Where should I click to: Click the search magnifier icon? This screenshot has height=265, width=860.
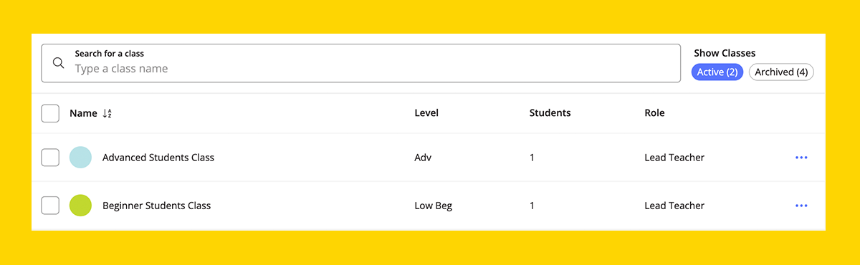(59, 63)
